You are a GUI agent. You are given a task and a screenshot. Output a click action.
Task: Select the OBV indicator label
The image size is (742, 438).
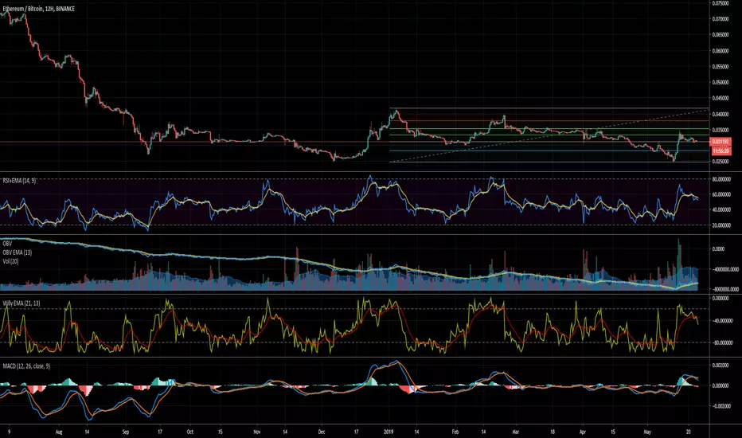point(7,244)
